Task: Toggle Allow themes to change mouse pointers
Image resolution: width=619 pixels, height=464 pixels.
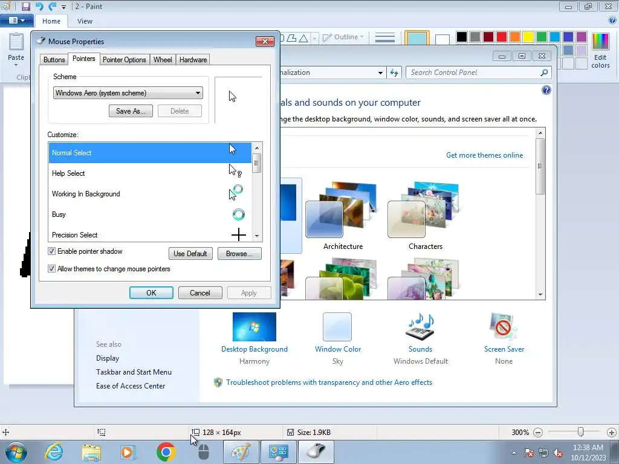Action: pyautogui.click(x=51, y=269)
